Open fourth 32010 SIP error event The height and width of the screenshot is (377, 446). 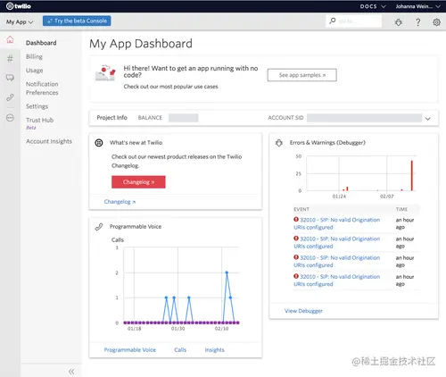[x=337, y=281]
